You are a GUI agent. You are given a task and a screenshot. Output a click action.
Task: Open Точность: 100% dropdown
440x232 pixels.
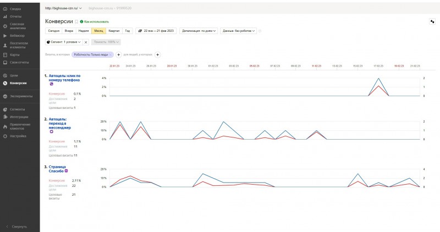(x=106, y=42)
